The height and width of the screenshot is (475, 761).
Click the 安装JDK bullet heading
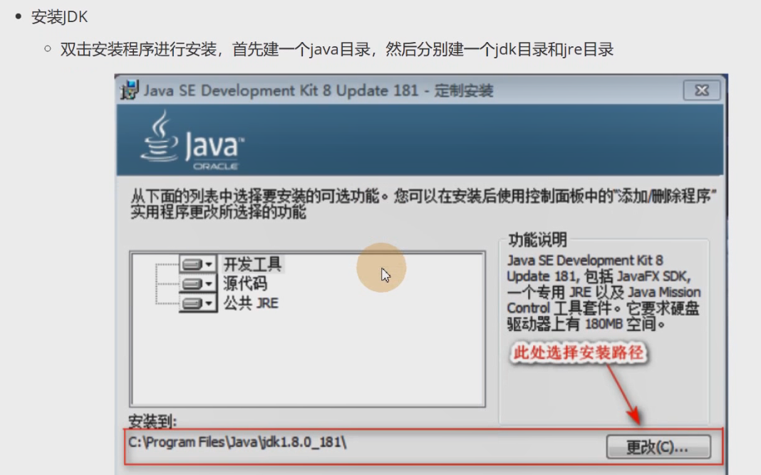(59, 17)
